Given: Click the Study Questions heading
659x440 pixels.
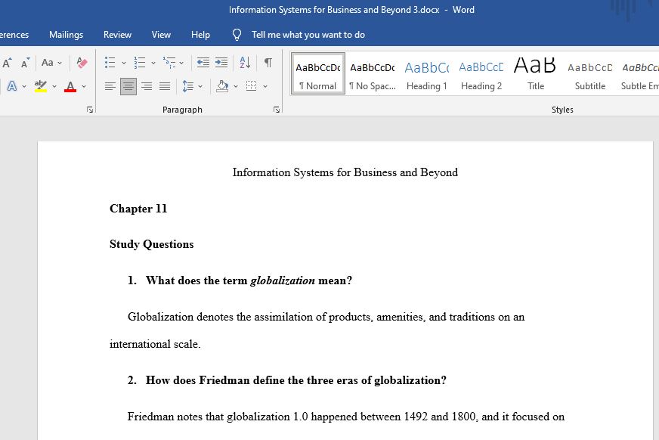Looking at the screenshot, I should pos(152,244).
